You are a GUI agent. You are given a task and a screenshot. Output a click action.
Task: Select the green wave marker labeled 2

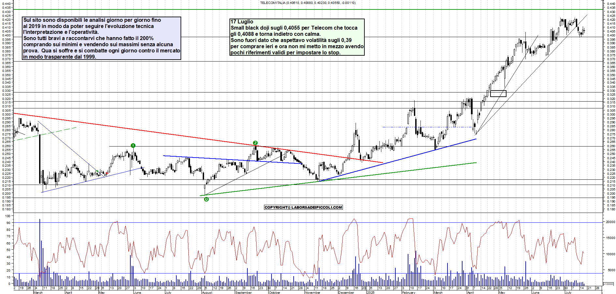pyautogui.click(x=255, y=143)
